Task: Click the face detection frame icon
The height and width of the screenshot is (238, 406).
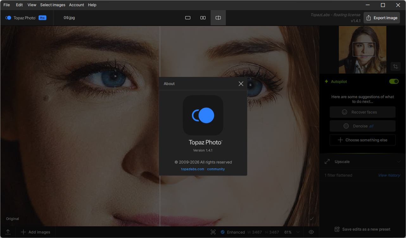Action: [213, 232]
